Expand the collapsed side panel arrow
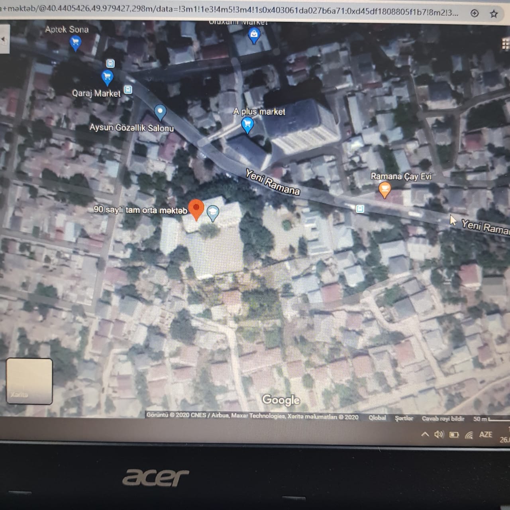This screenshot has height=510, width=510. click(4, 39)
